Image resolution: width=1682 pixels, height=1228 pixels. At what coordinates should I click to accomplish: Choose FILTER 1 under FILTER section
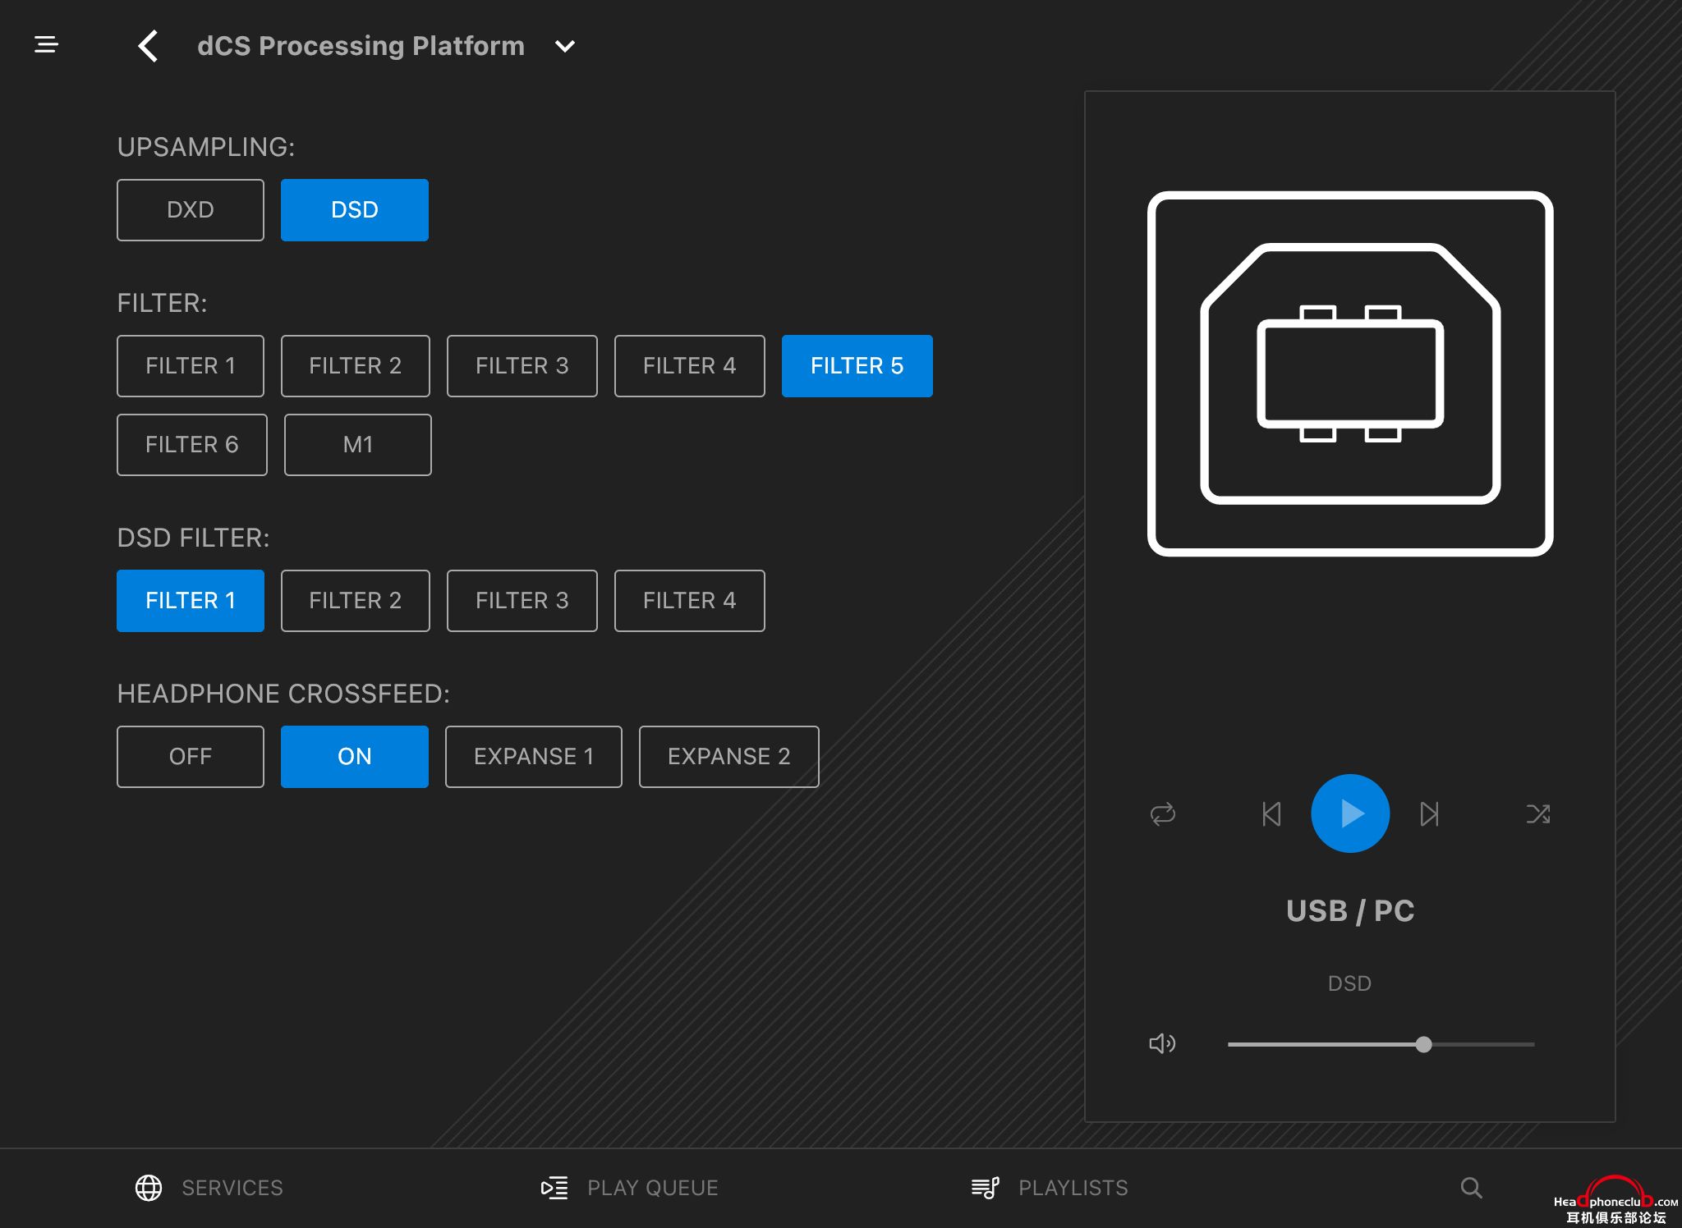coord(191,366)
